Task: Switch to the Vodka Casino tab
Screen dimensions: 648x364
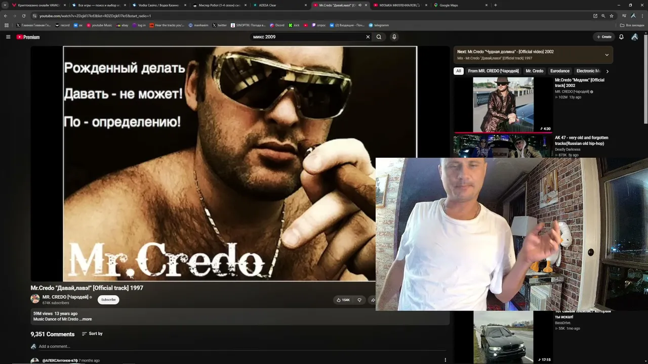Action: point(158,5)
